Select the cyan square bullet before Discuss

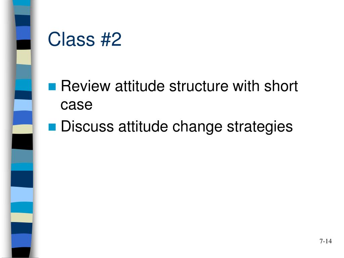pyautogui.click(x=52, y=127)
